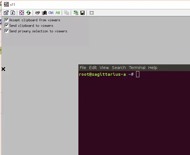Click the 'x11' window title text

coord(13,5)
